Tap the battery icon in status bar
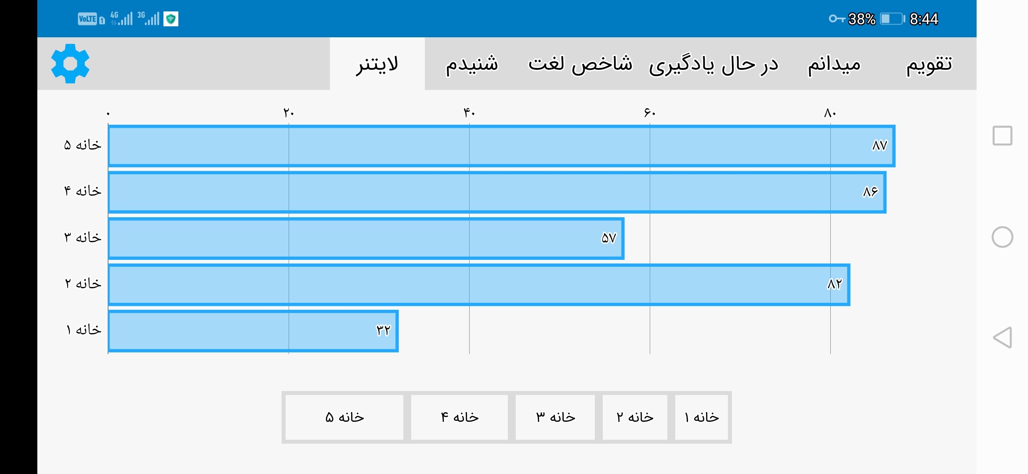The image size is (1028, 474). coord(892,19)
